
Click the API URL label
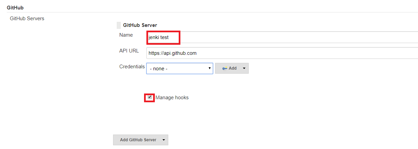tap(129, 51)
